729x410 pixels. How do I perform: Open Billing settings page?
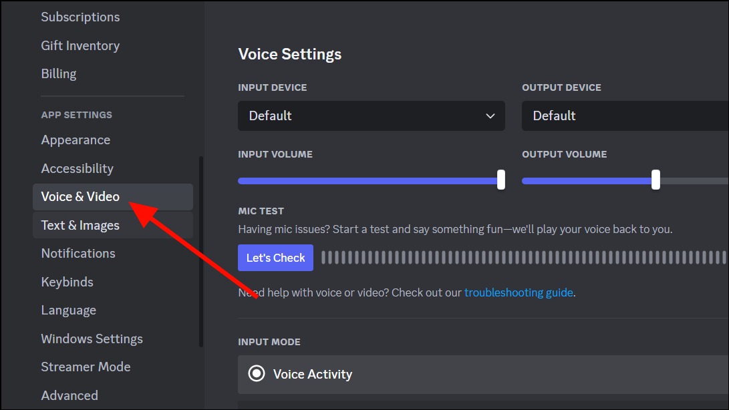point(59,74)
